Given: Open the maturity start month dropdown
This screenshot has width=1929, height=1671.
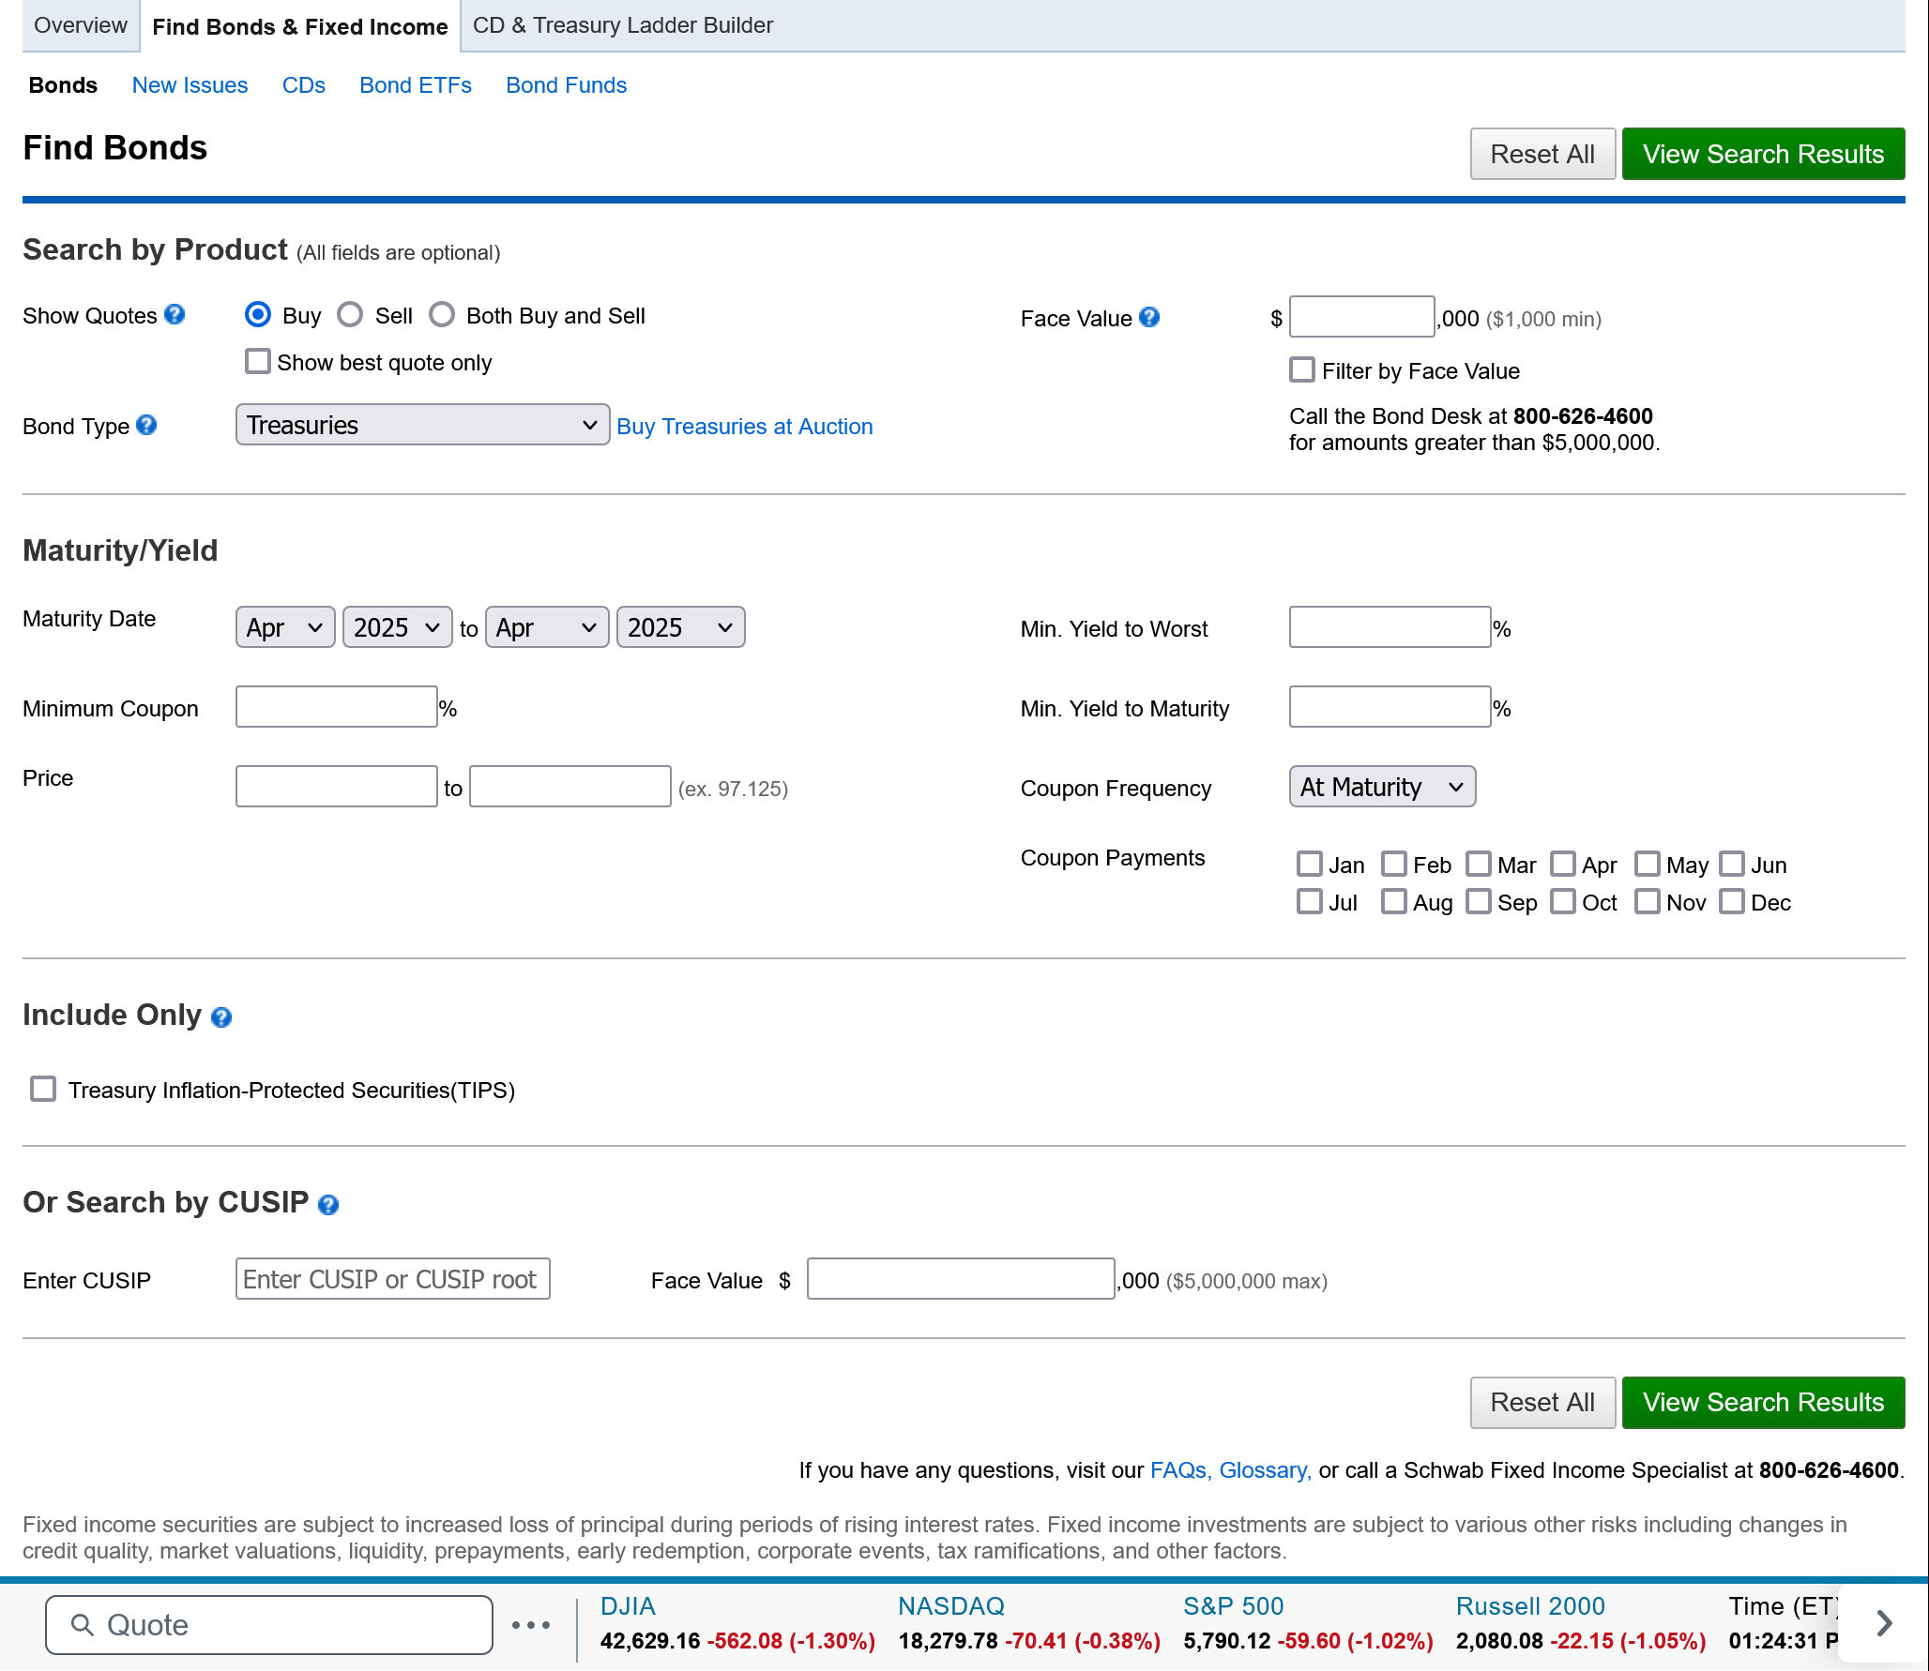Looking at the screenshot, I should (x=284, y=628).
